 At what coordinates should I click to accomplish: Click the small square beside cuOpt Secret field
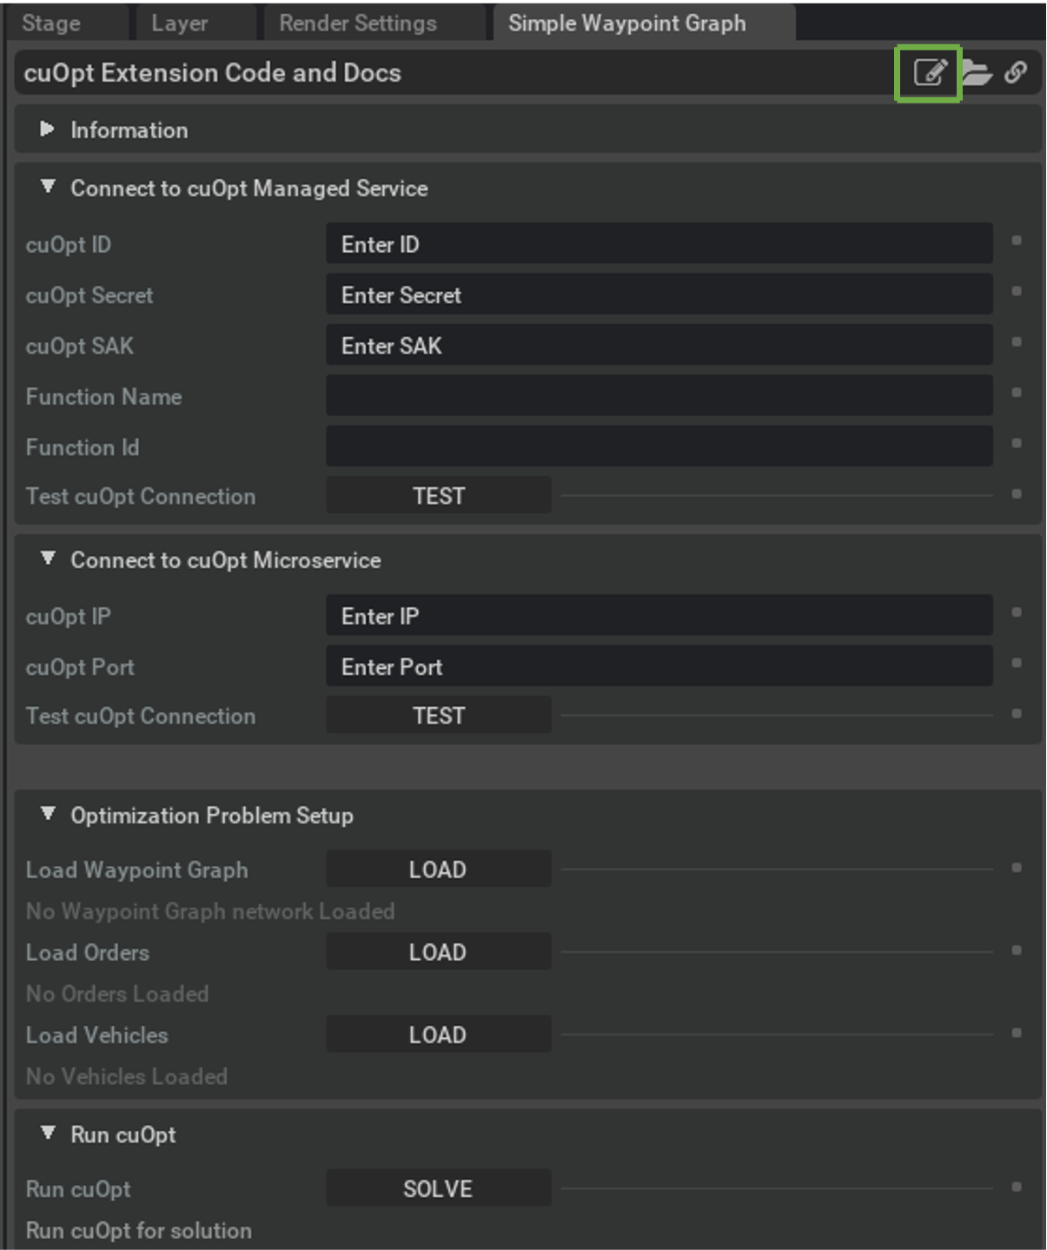1017,291
